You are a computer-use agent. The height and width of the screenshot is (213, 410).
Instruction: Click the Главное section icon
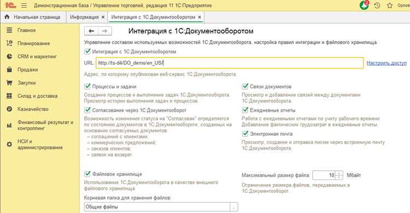pos(9,30)
